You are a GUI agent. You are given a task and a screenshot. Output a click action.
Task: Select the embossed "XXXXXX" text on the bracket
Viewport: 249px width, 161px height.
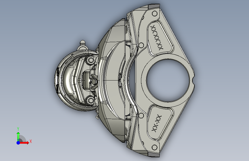tap(157, 38)
